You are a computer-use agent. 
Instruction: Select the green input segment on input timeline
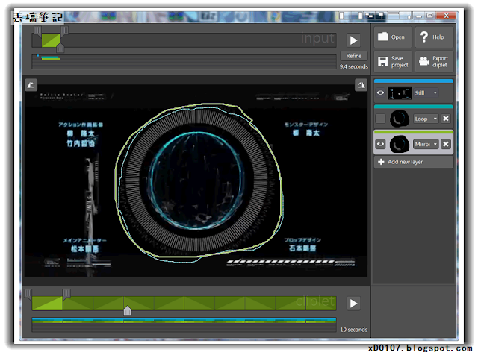click(x=51, y=40)
